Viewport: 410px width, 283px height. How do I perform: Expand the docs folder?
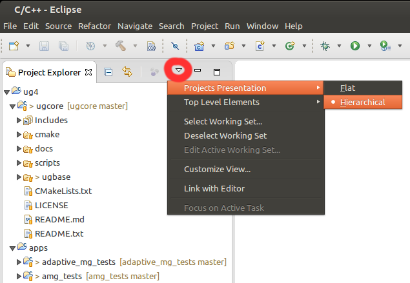click(x=19, y=148)
